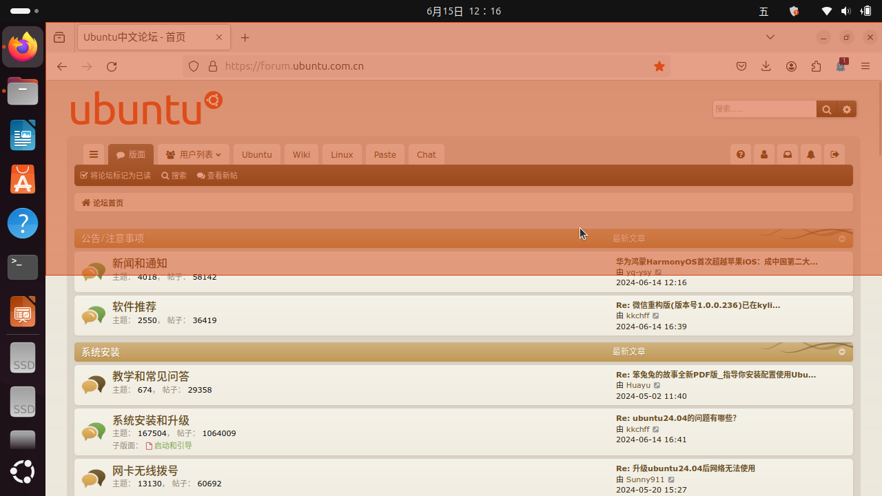Open the forum quick links hamburger menu
Screen dimensions: 882x496
pyautogui.click(x=94, y=154)
